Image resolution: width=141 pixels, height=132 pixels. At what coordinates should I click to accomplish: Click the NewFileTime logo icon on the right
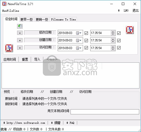pos(130,30)
